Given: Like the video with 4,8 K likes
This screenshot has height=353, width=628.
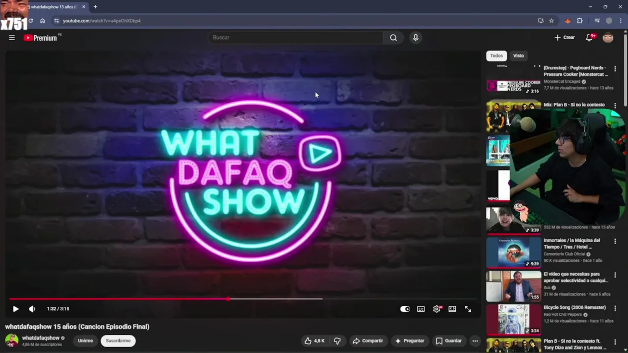Looking at the screenshot, I should tap(314, 341).
